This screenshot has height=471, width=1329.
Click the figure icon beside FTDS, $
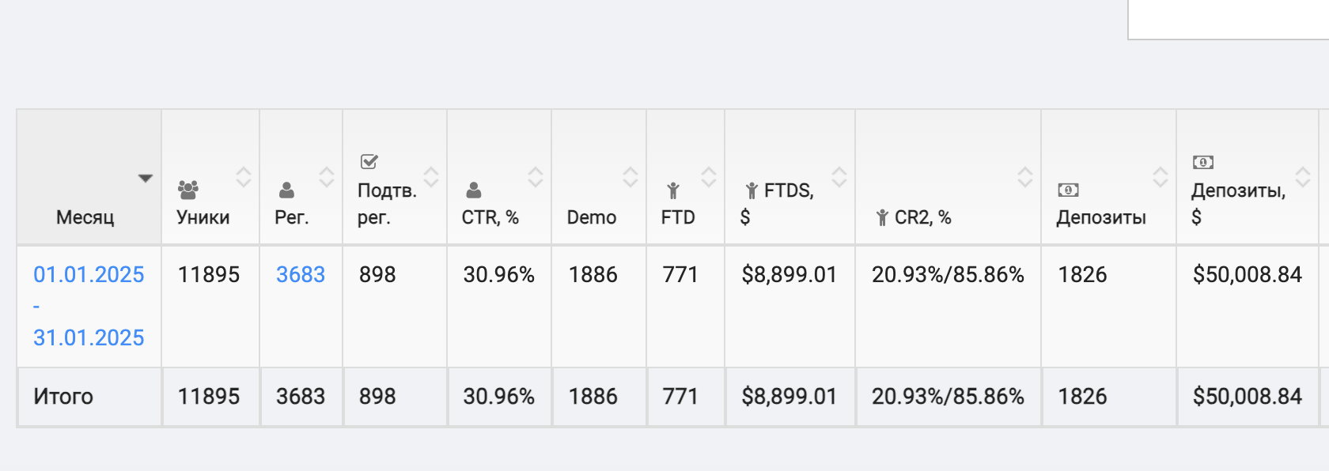[x=752, y=190]
